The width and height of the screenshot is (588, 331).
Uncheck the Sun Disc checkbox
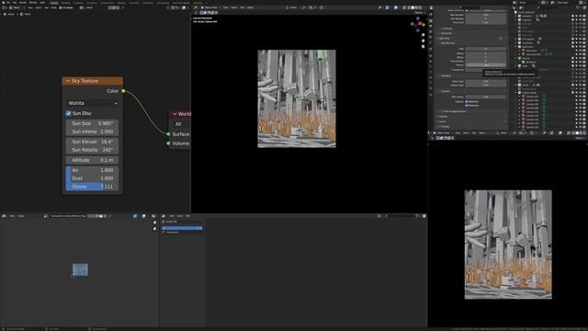pyautogui.click(x=69, y=113)
